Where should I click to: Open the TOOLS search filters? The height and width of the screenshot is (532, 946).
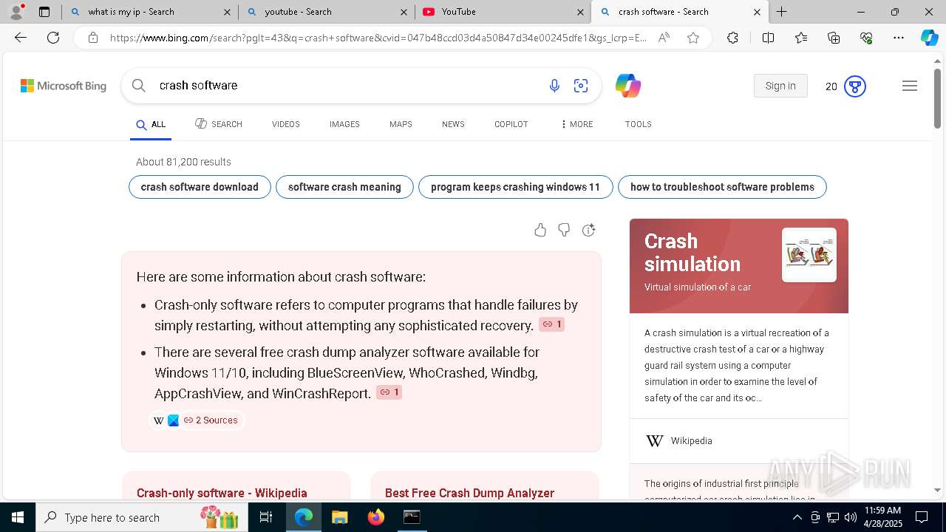(639, 124)
